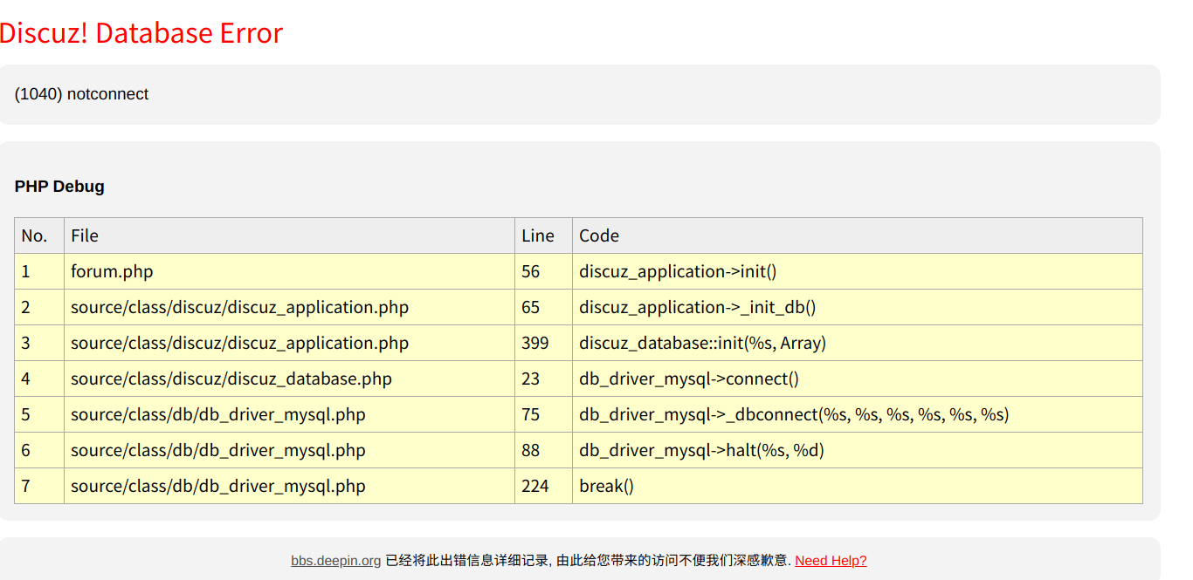The width and height of the screenshot is (1193, 580).
Task: Click line number 399 cell
Action: coord(543,343)
